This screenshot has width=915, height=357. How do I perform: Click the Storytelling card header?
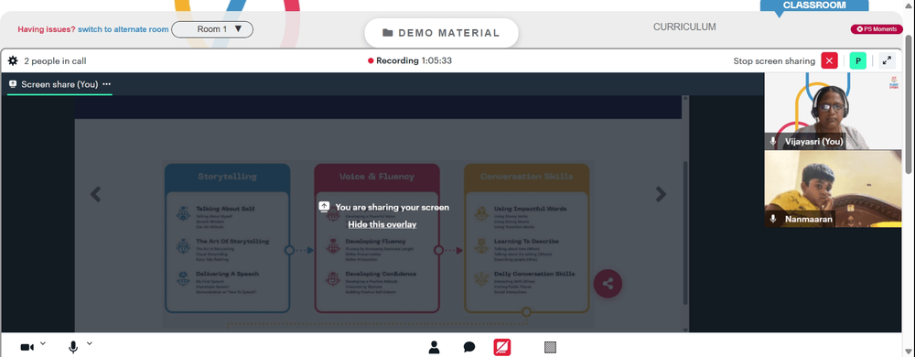tap(227, 176)
